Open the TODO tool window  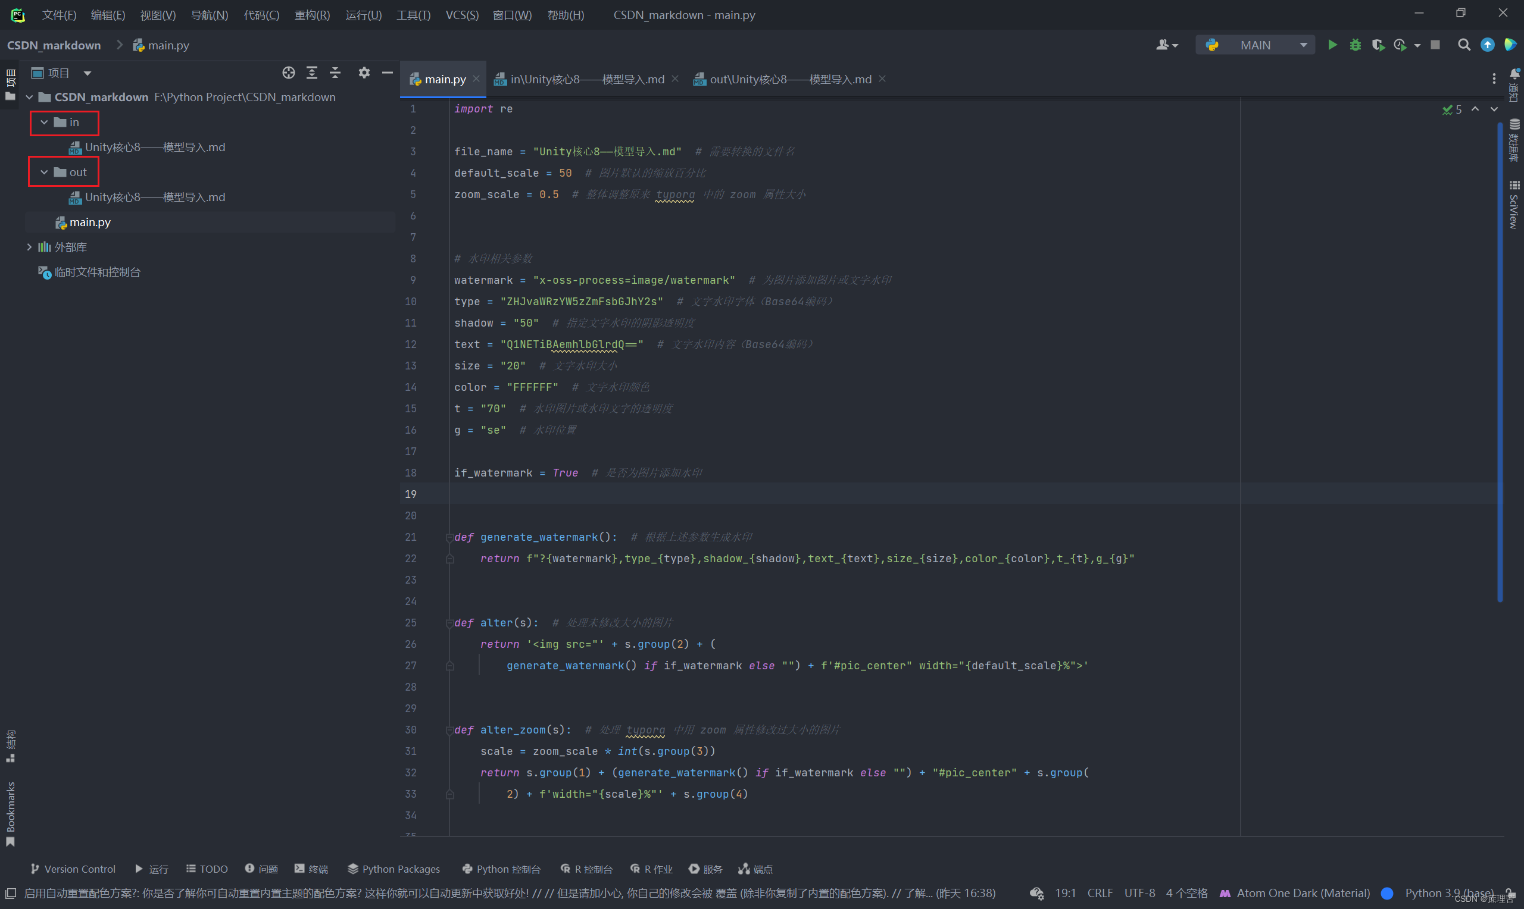(x=207, y=869)
